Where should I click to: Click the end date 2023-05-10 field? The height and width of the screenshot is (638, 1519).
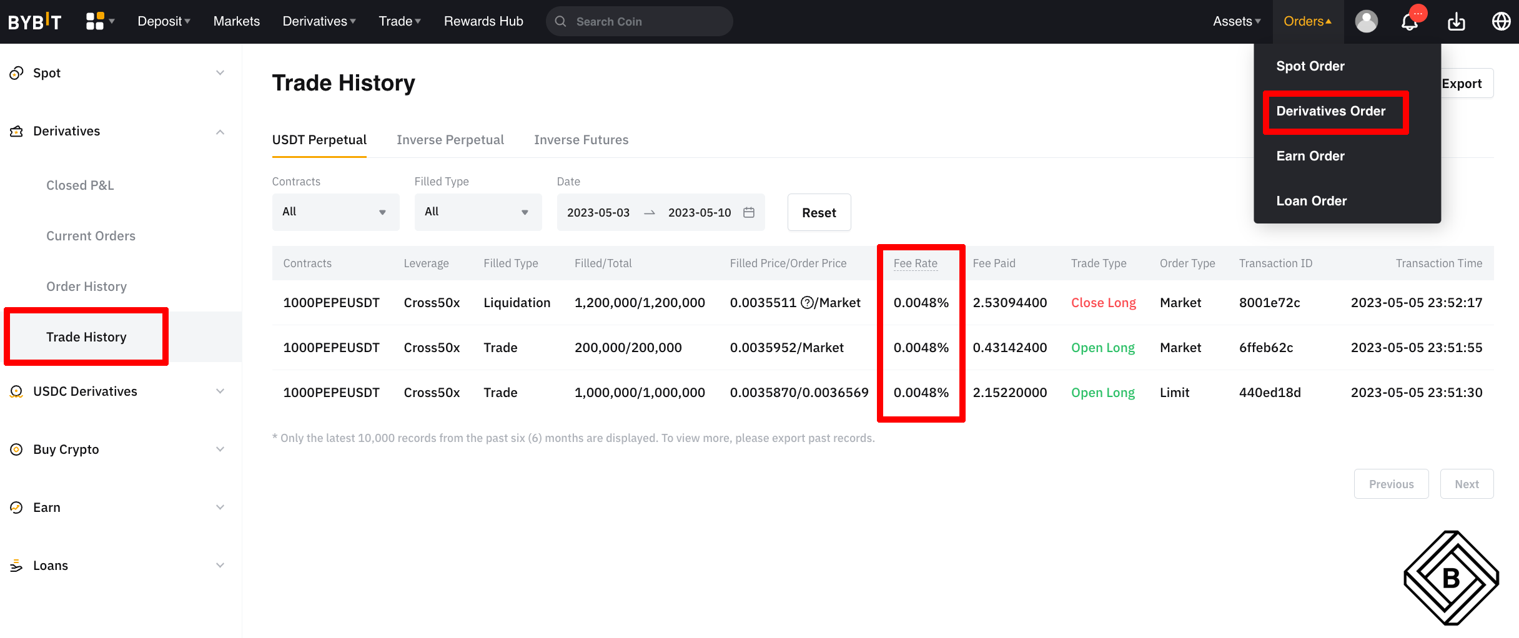700,212
